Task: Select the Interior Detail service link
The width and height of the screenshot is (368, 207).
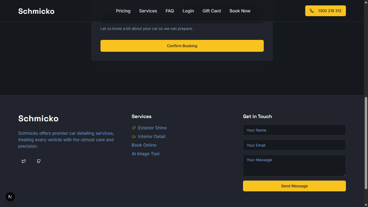Action: [151, 136]
